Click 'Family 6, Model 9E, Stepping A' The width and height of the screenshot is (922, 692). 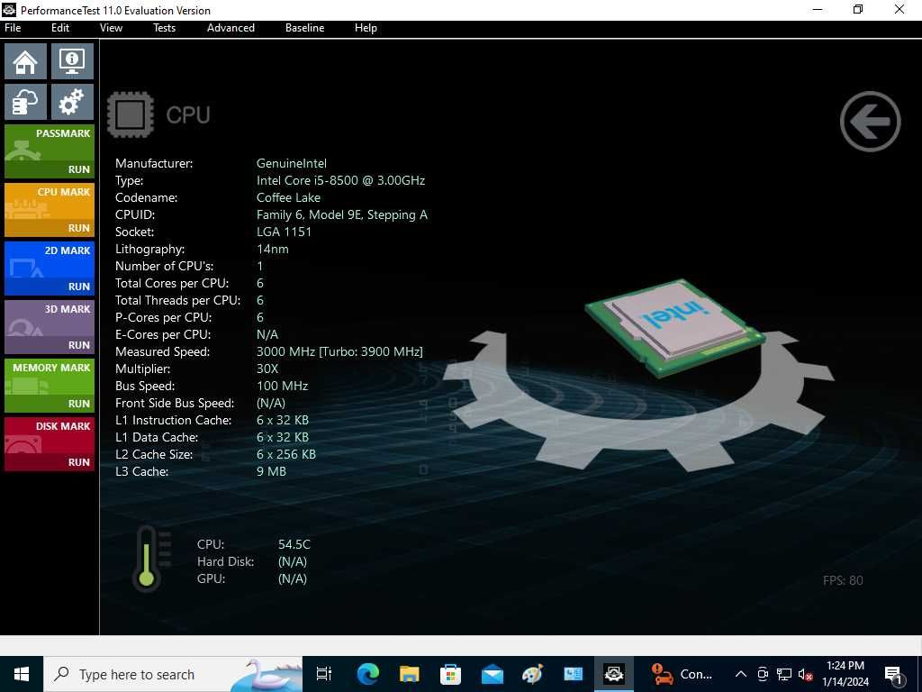coord(341,214)
